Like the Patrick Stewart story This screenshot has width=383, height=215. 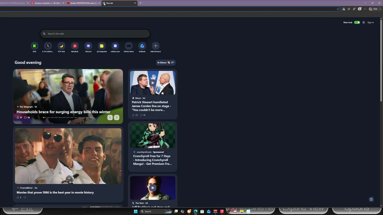pos(135,115)
